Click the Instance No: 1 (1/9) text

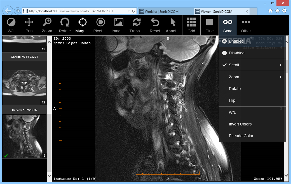(x=75, y=179)
